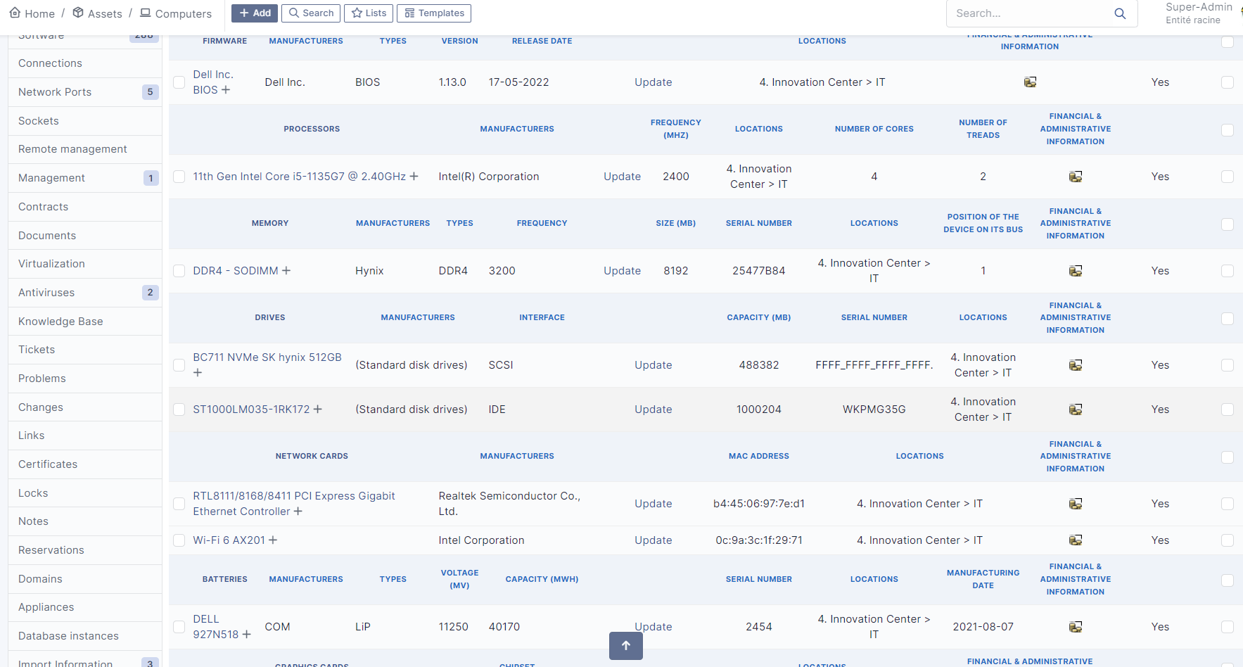
Task: Tick checkbox for DDR4 - SODIMM memory
Action: (179, 271)
